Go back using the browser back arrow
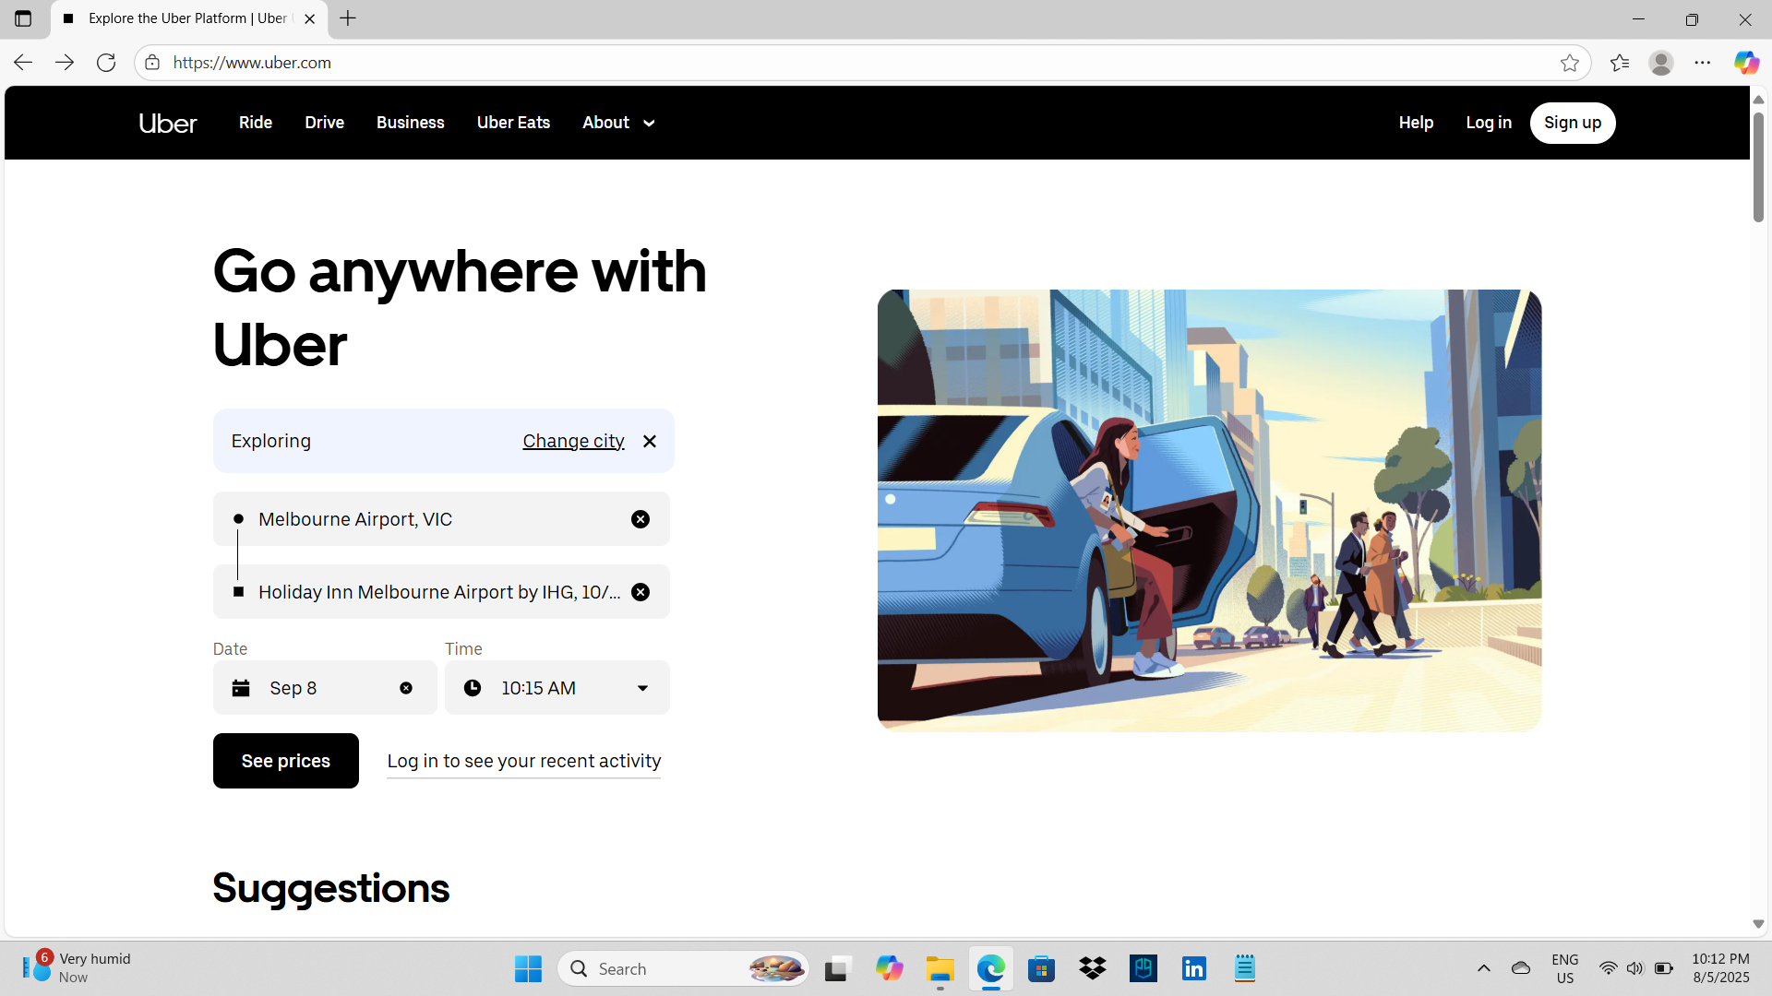This screenshot has height=996, width=1772. (23, 63)
